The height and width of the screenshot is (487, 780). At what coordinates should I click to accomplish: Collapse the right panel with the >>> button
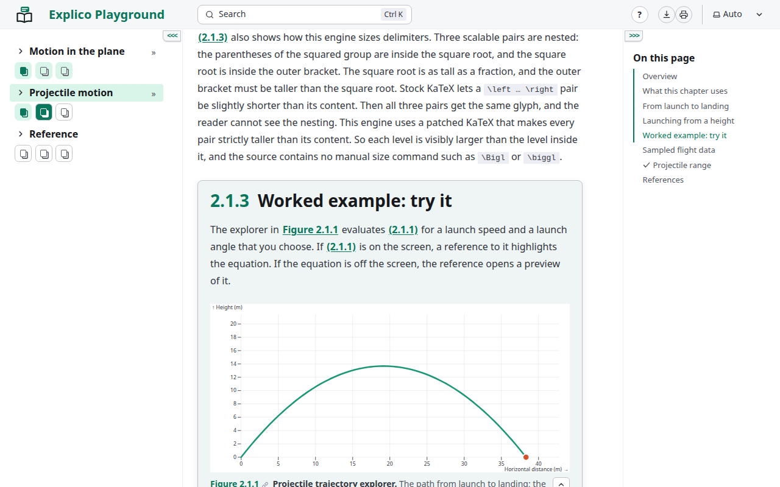[x=634, y=36]
